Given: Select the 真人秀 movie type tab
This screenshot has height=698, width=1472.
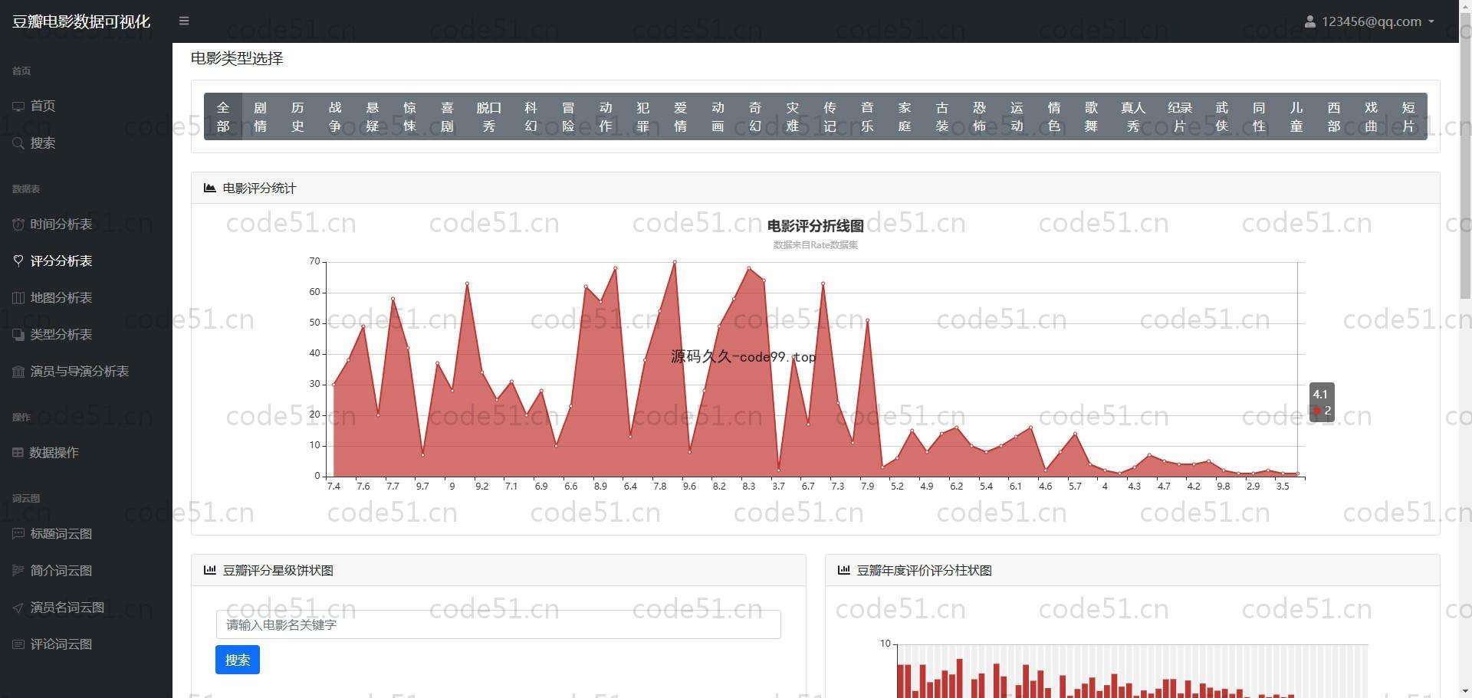Looking at the screenshot, I should pyautogui.click(x=1133, y=116).
